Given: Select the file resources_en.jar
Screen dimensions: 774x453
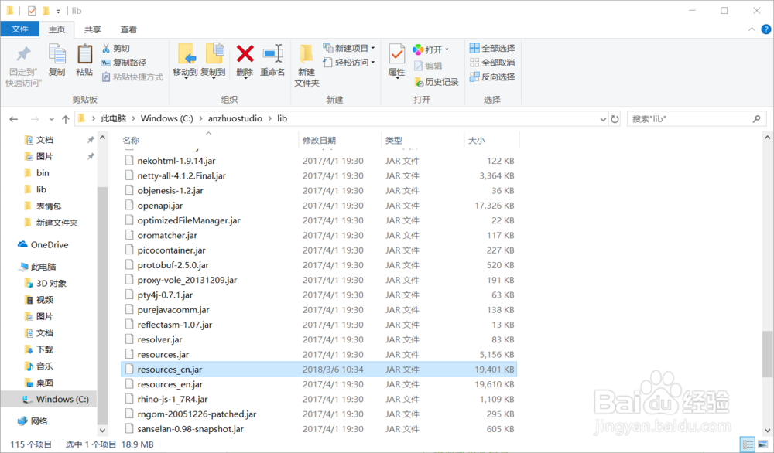Looking at the screenshot, I should click(319, 384).
